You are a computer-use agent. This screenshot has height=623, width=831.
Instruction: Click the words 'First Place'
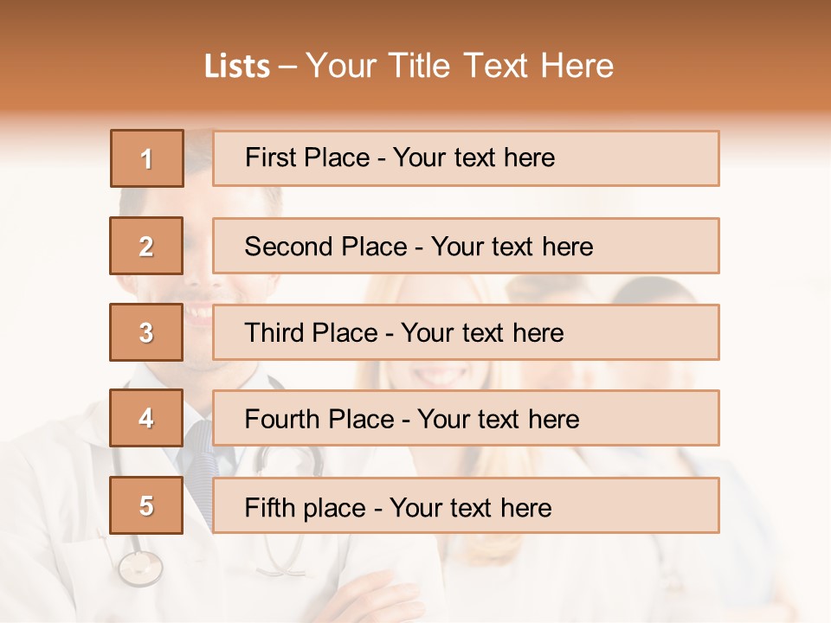coord(307,157)
